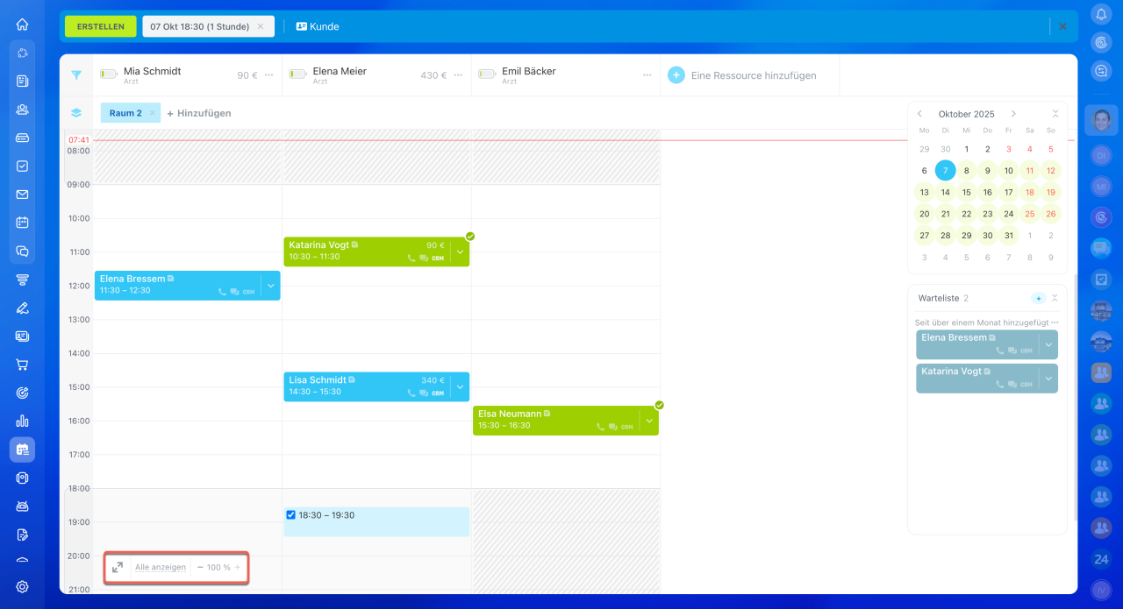Screen dimensions: 1123x609
Task: Open the funnel pipeline icon in sidebar
Action: click(22, 280)
